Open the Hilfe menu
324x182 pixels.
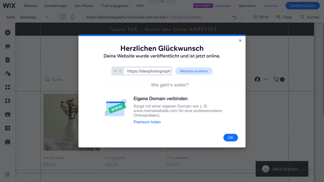pos(140,6)
